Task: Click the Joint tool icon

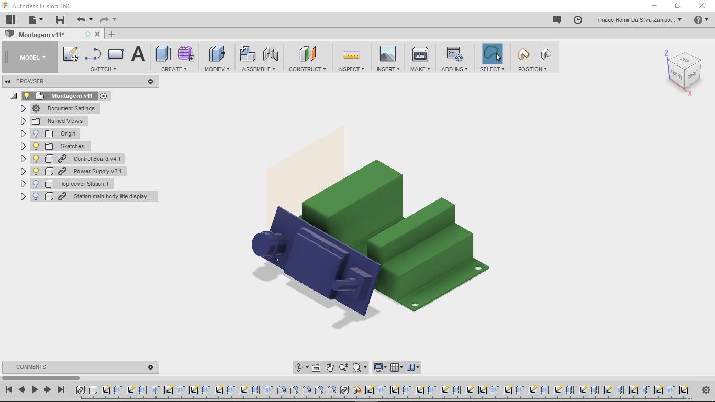Action: coord(271,53)
